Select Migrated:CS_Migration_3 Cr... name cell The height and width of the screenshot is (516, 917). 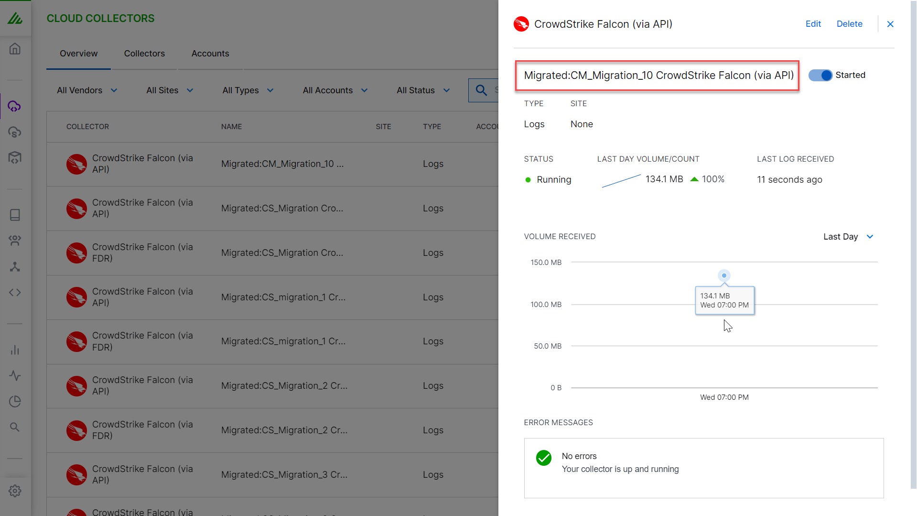284,475
